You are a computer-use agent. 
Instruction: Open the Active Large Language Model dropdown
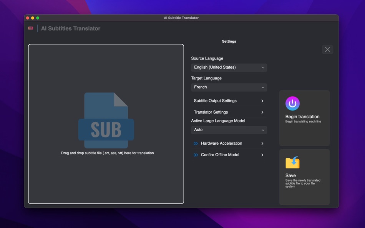pyautogui.click(x=229, y=130)
